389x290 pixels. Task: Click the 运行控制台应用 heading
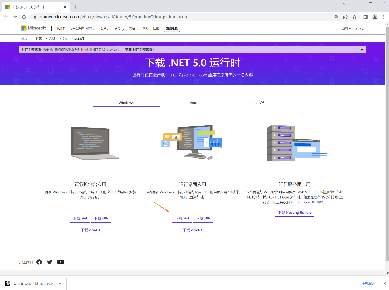(x=91, y=185)
